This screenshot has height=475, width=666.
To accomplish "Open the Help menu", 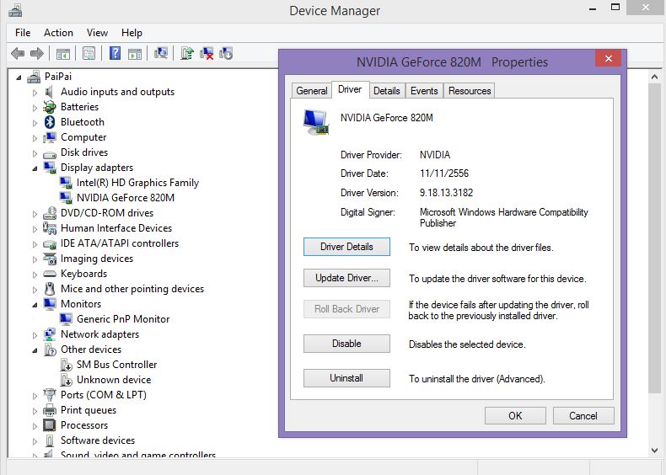I will [132, 33].
